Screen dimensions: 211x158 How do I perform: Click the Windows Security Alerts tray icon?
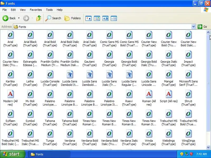(x=182, y=154)
